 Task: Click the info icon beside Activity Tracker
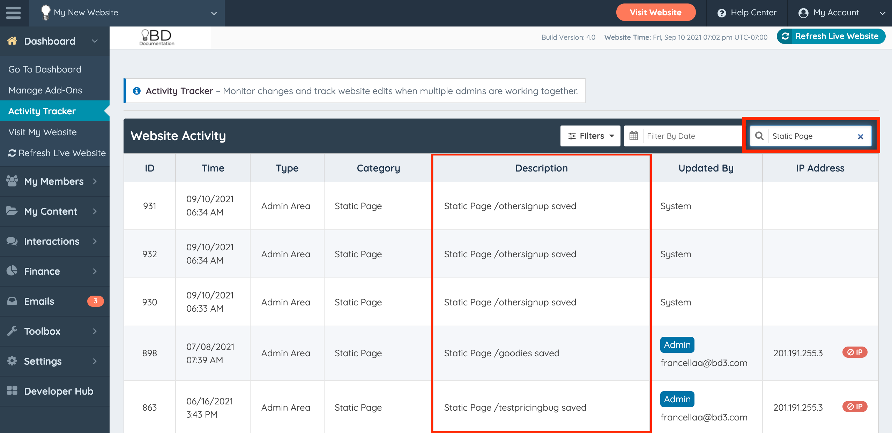137,91
